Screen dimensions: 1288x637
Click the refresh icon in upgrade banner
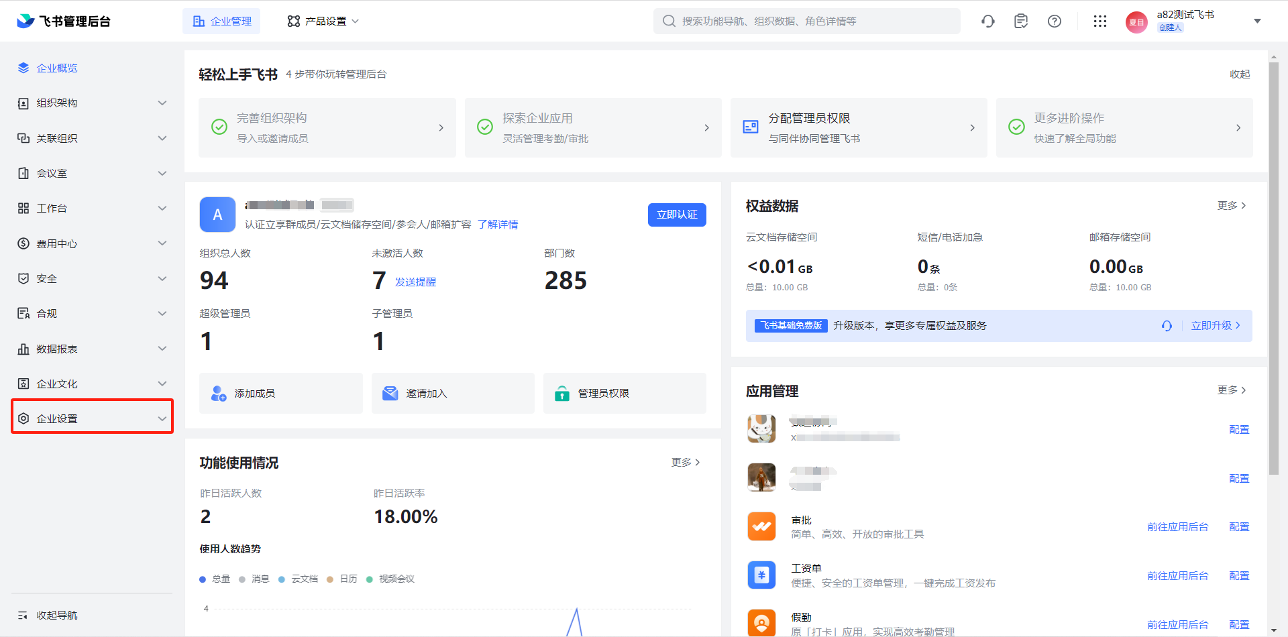point(1167,326)
